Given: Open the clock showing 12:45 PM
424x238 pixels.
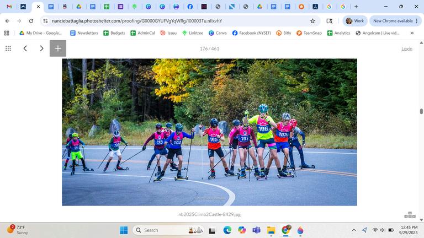Looking at the screenshot, I should [x=409, y=230].
